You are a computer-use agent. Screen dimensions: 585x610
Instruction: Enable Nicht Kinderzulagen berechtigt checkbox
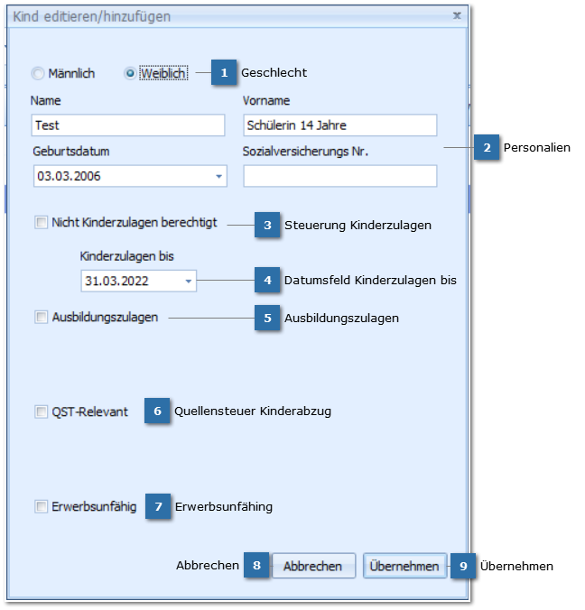coord(41,223)
